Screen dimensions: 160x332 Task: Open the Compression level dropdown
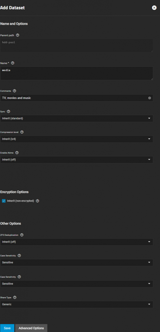tap(77, 139)
